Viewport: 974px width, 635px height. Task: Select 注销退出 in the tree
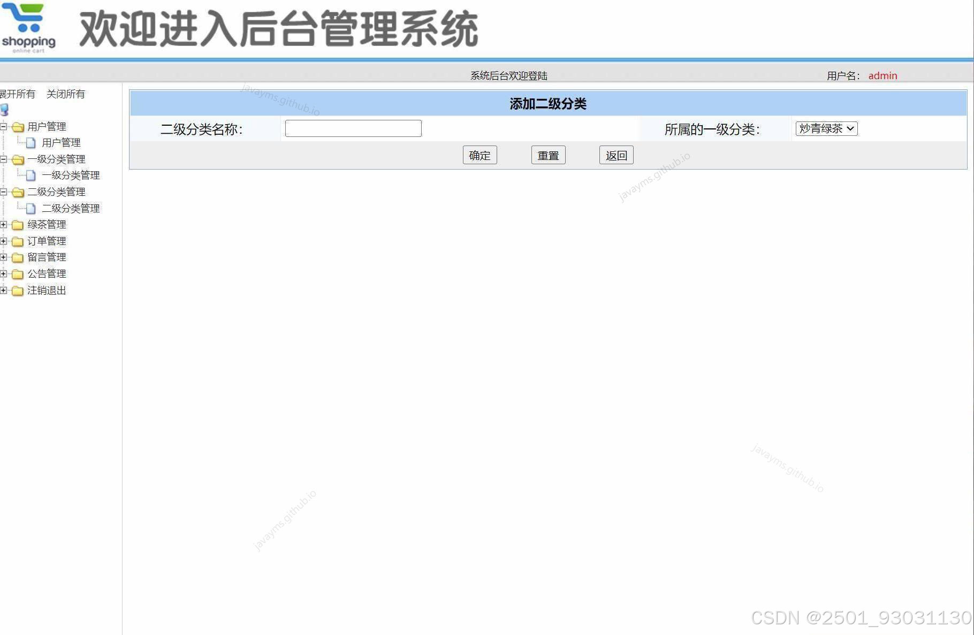point(47,290)
